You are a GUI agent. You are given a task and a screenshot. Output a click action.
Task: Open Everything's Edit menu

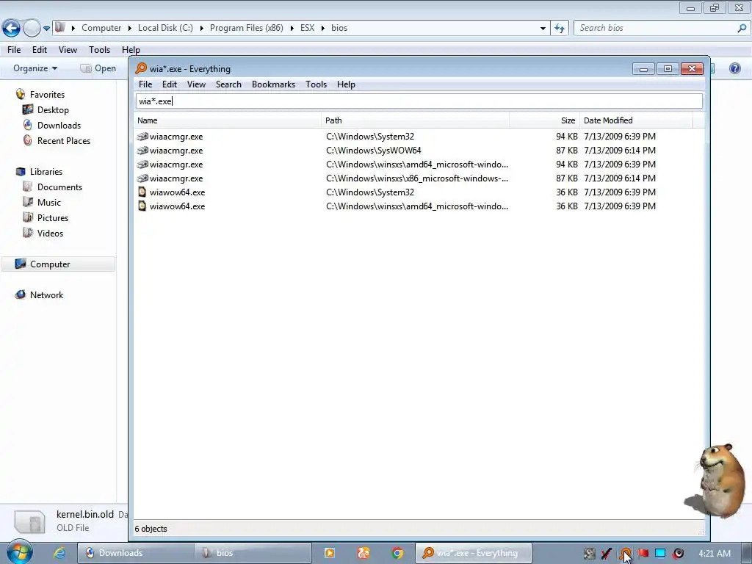pyautogui.click(x=170, y=84)
